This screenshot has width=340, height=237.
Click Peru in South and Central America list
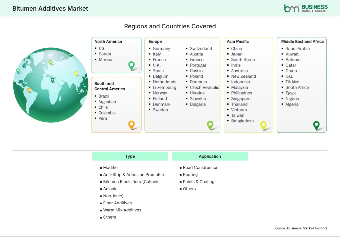[x=103, y=118]
